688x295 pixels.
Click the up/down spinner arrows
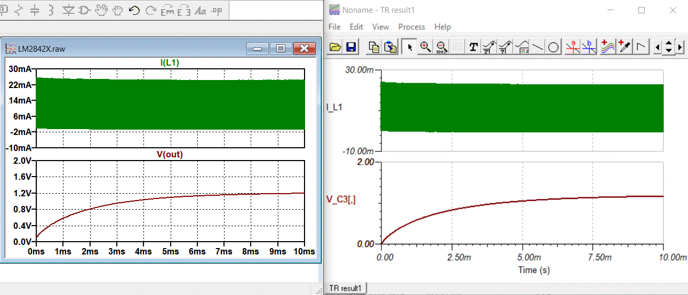669,47
